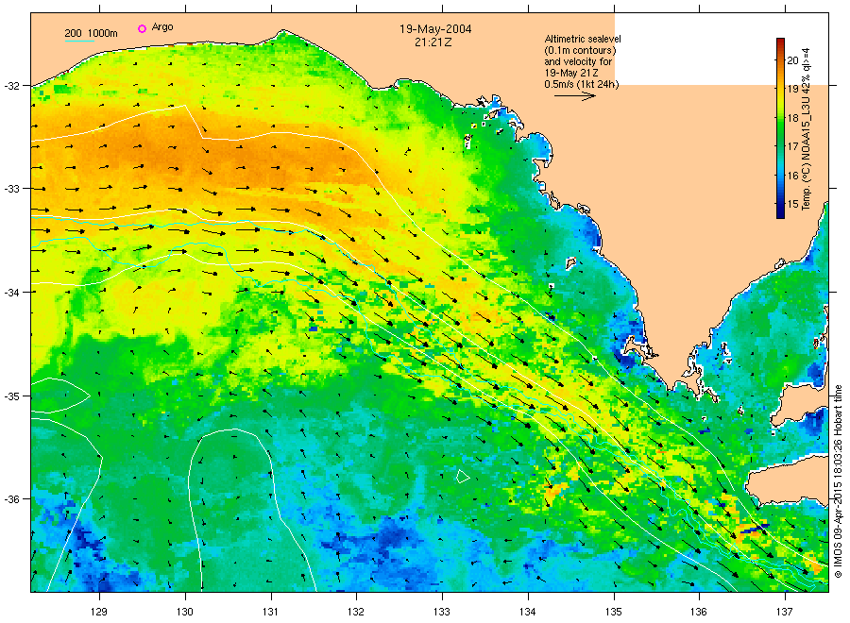Click the magenta Argo circle marker
This screenshot has width=850, height=623.
[x=142, y=28]
